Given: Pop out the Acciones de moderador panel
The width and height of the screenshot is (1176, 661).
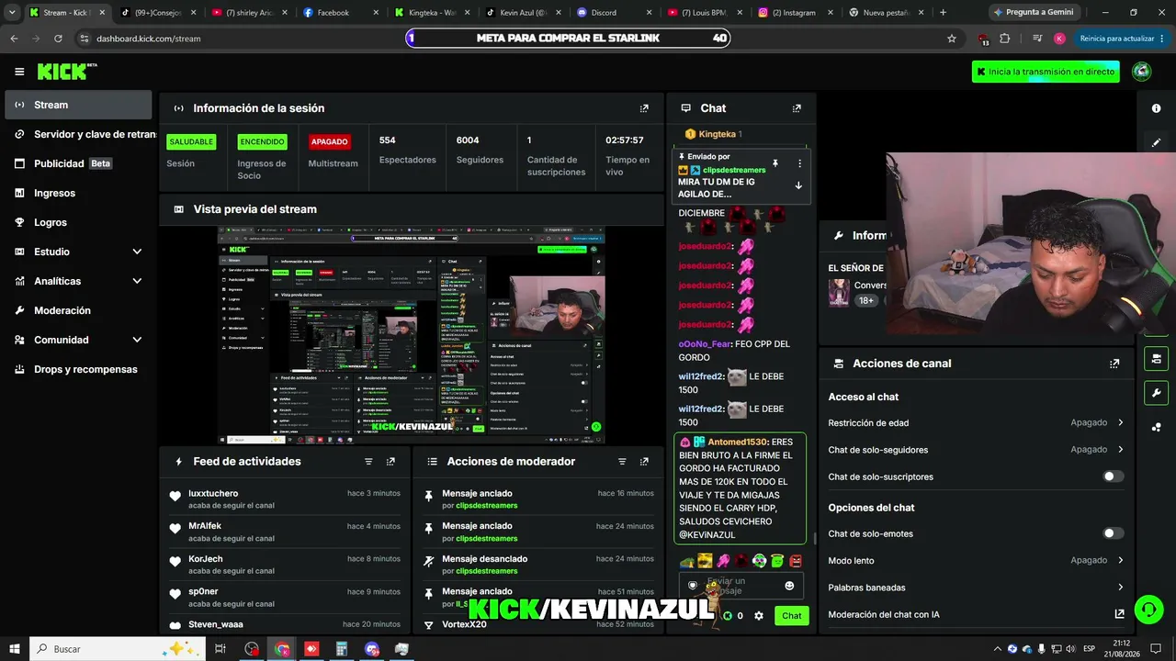Looking at the screenshot, I should point(644,462).
